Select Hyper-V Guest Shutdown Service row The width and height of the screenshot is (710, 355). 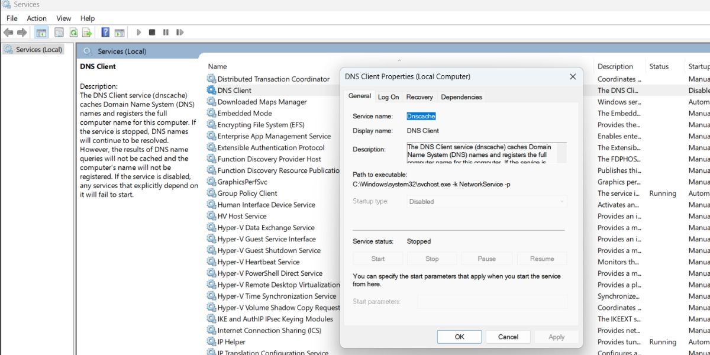click(269, 250)
